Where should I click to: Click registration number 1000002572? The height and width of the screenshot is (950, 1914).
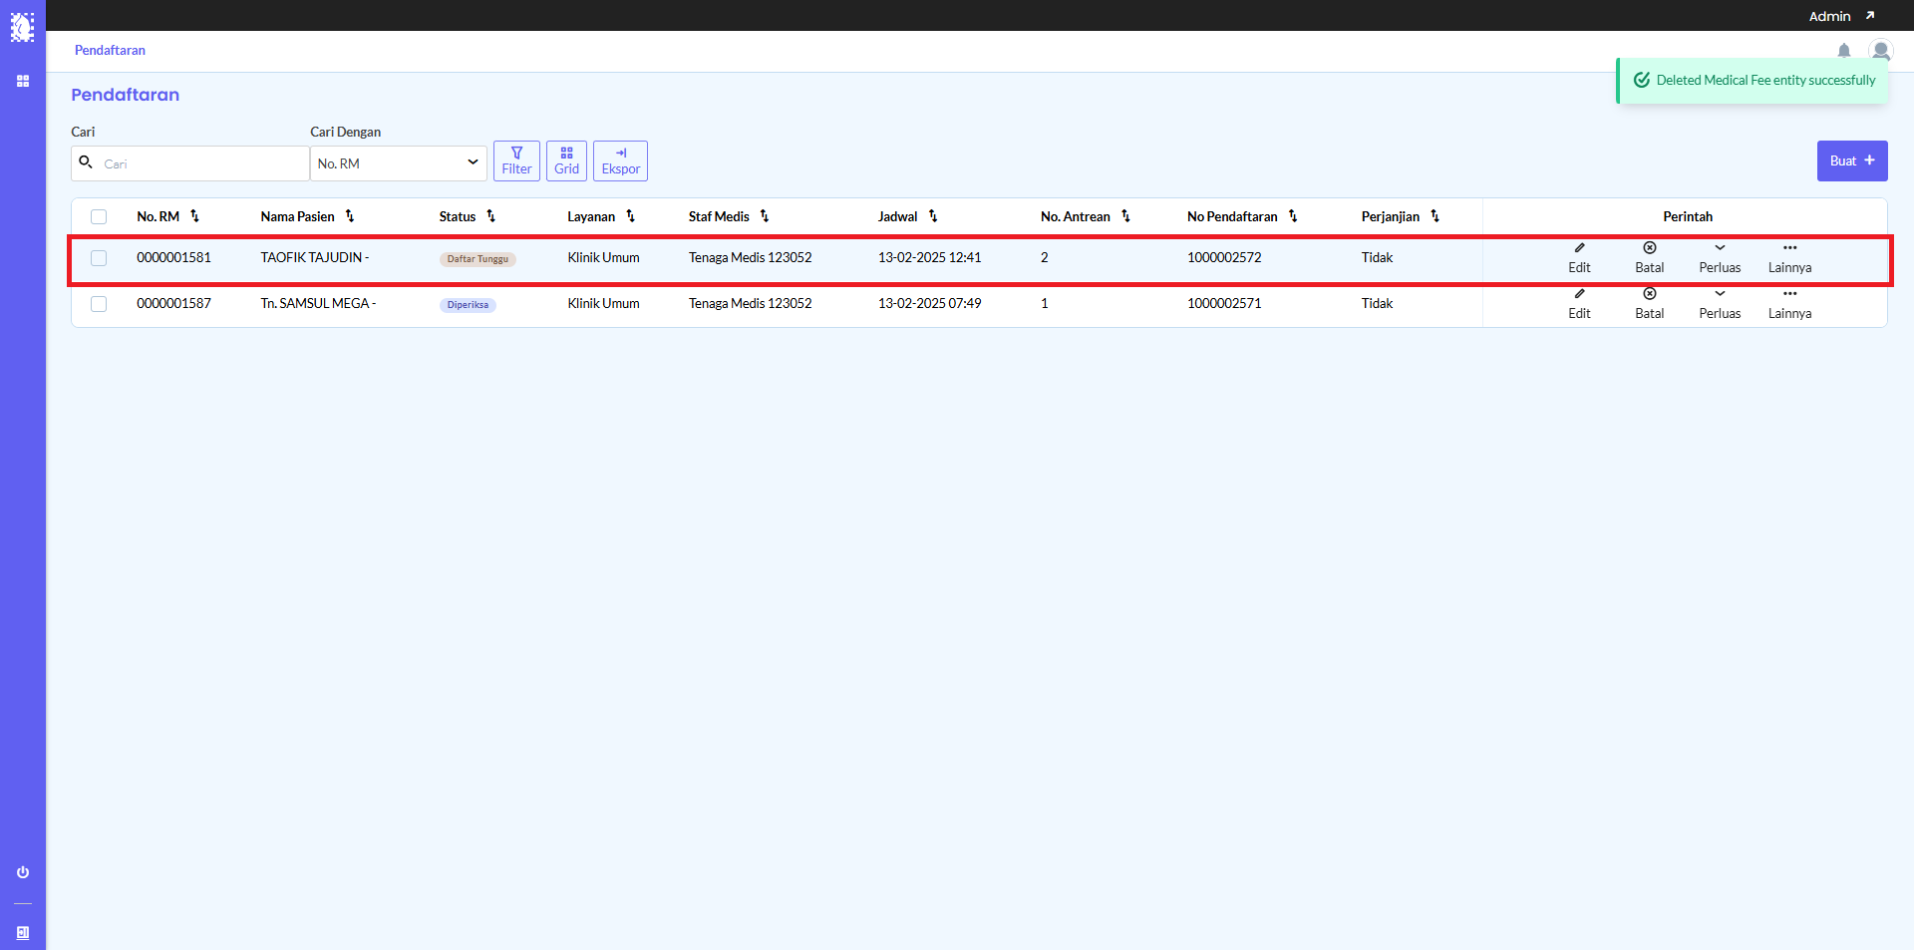[1224, 257]
